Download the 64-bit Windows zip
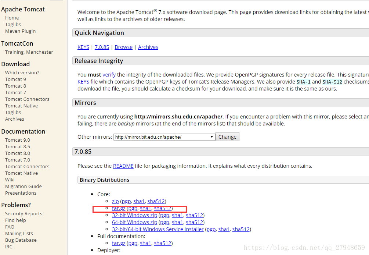The image size is (369, 255). point(135,223)
